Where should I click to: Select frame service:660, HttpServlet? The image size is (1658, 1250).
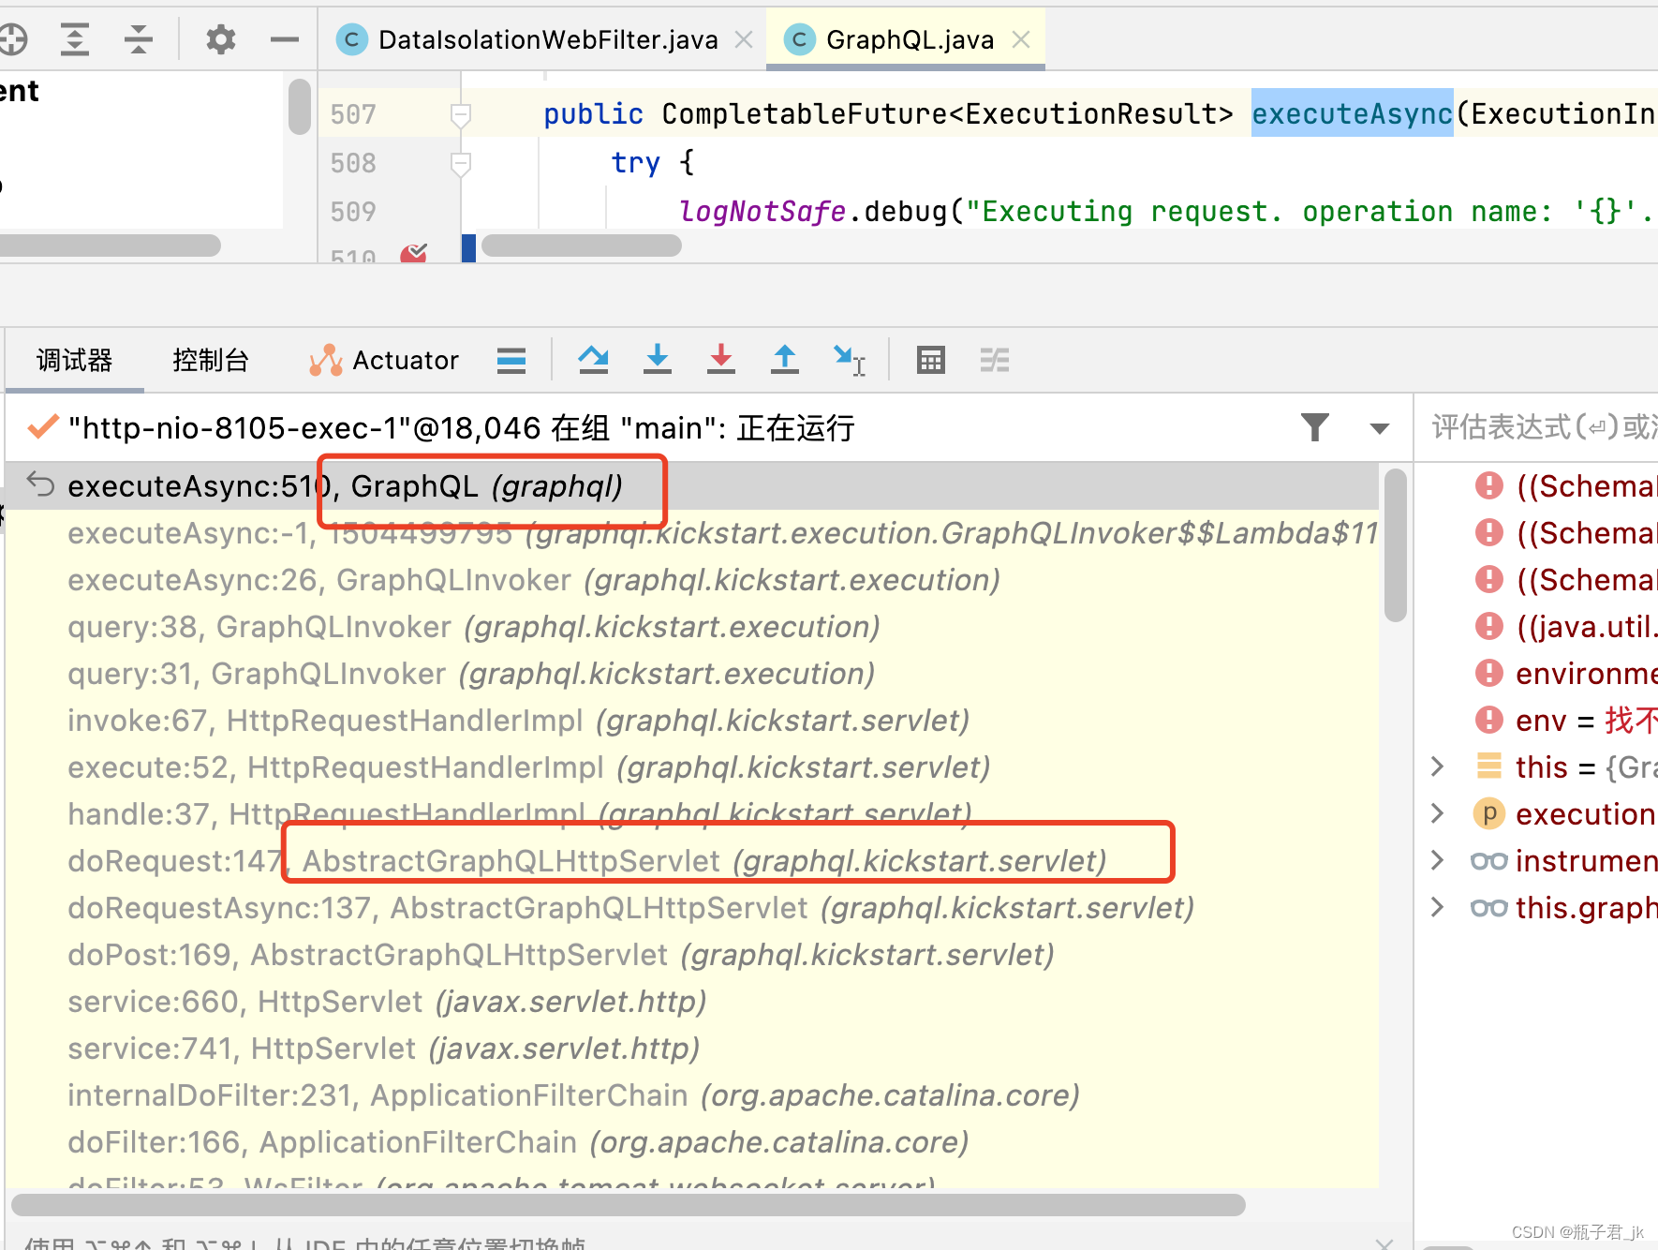(x=693, y=1002)
